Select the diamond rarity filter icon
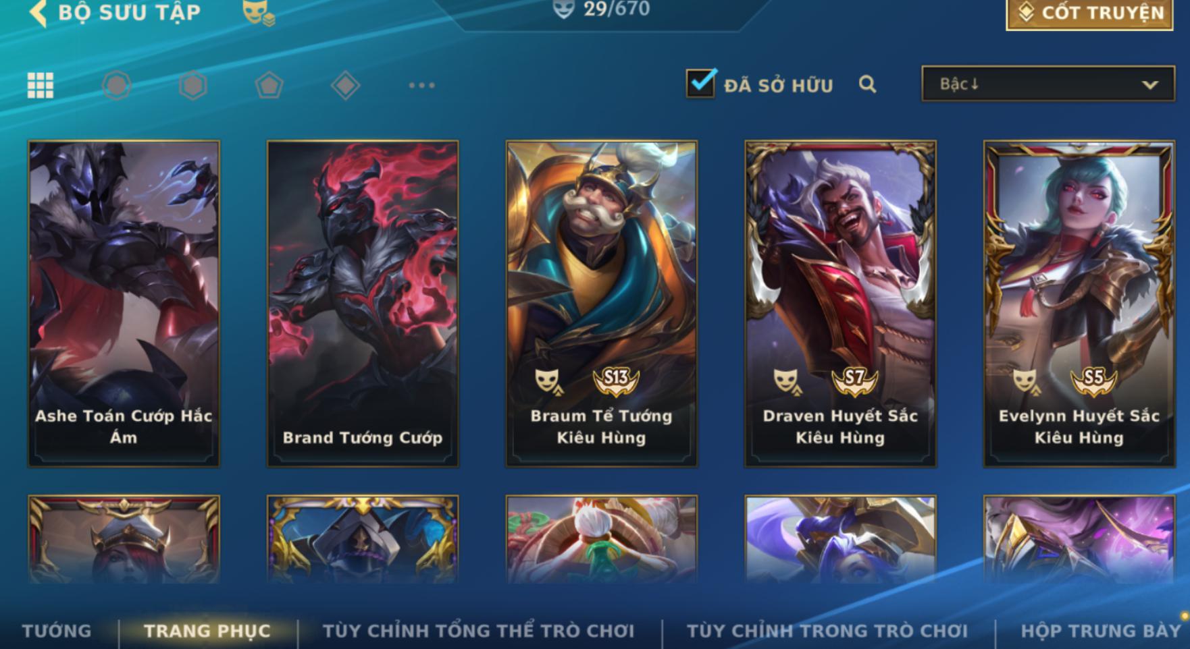 tap(345, 86)
